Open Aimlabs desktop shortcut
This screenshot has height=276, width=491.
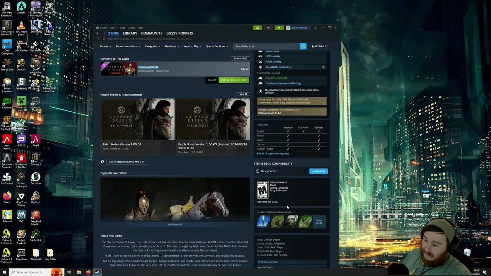21,8
